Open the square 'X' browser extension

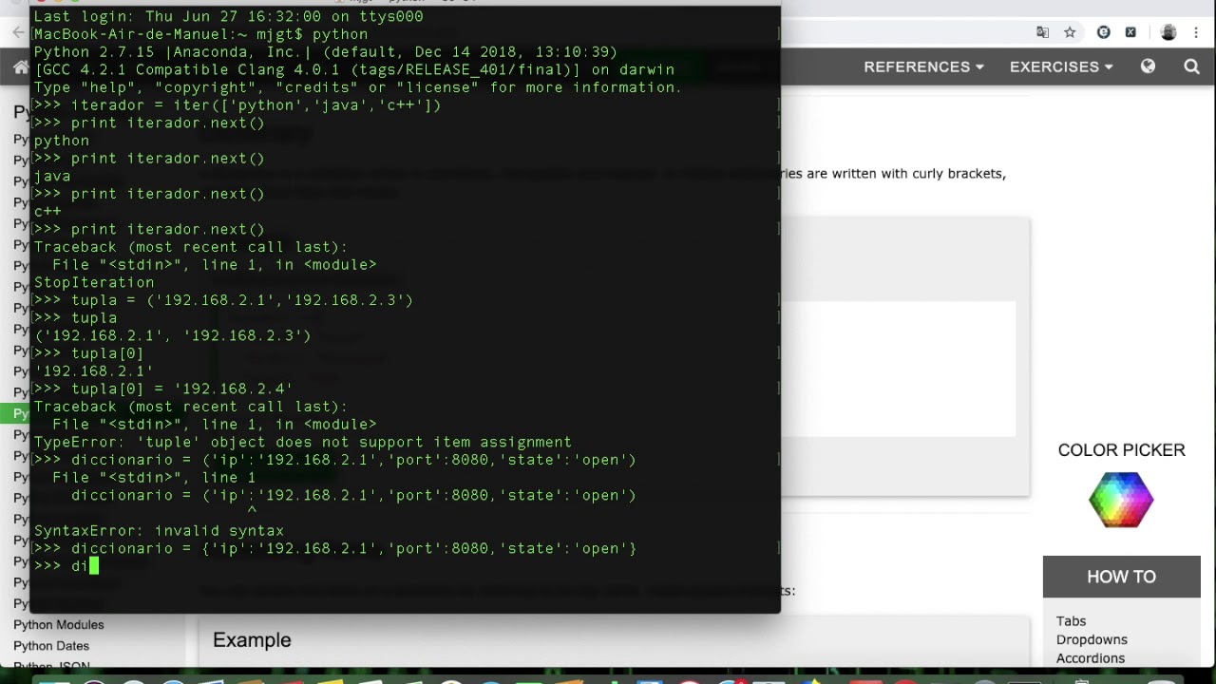coord(1130,32)
